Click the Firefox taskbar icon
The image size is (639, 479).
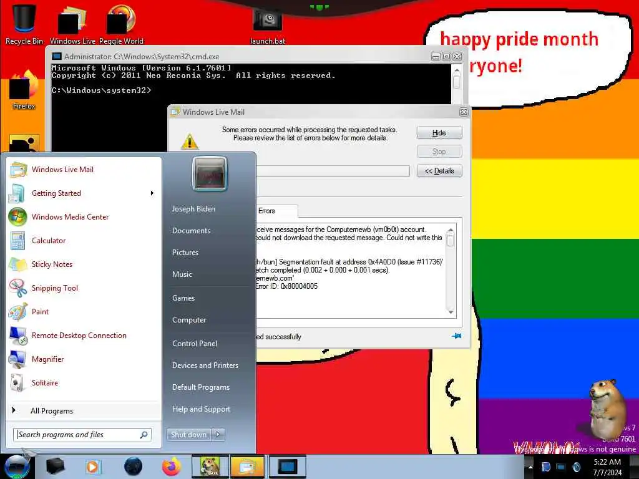coord(171,467)
